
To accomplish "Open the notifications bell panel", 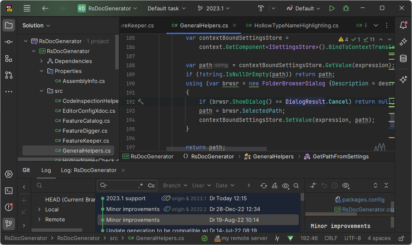I will click(403, 25).
